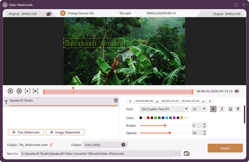Increase the Rotate value with up arrow
Screen dimensions: 249x162
click(205, 124)
